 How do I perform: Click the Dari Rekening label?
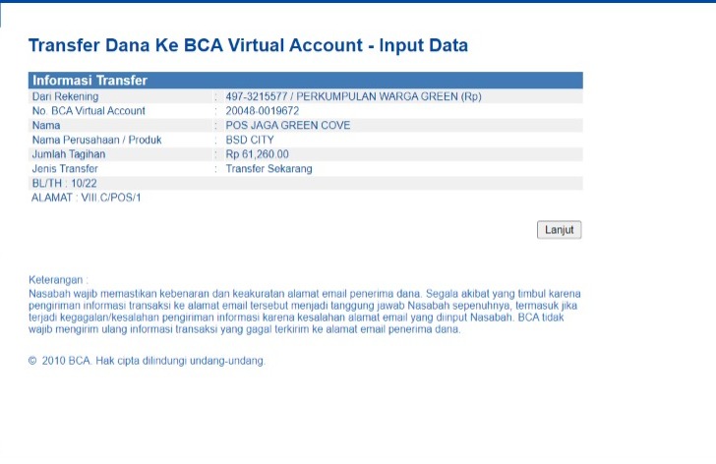65,96
